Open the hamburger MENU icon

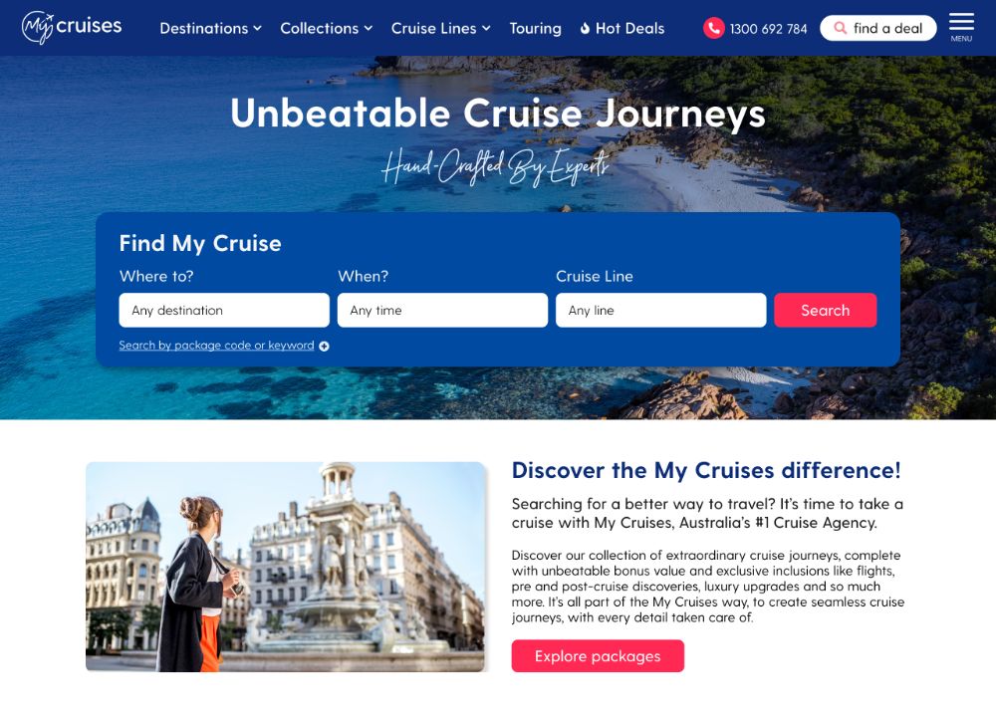click(961, 27)
